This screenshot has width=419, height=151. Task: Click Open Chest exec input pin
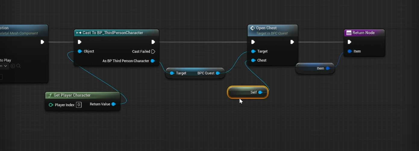253,42
